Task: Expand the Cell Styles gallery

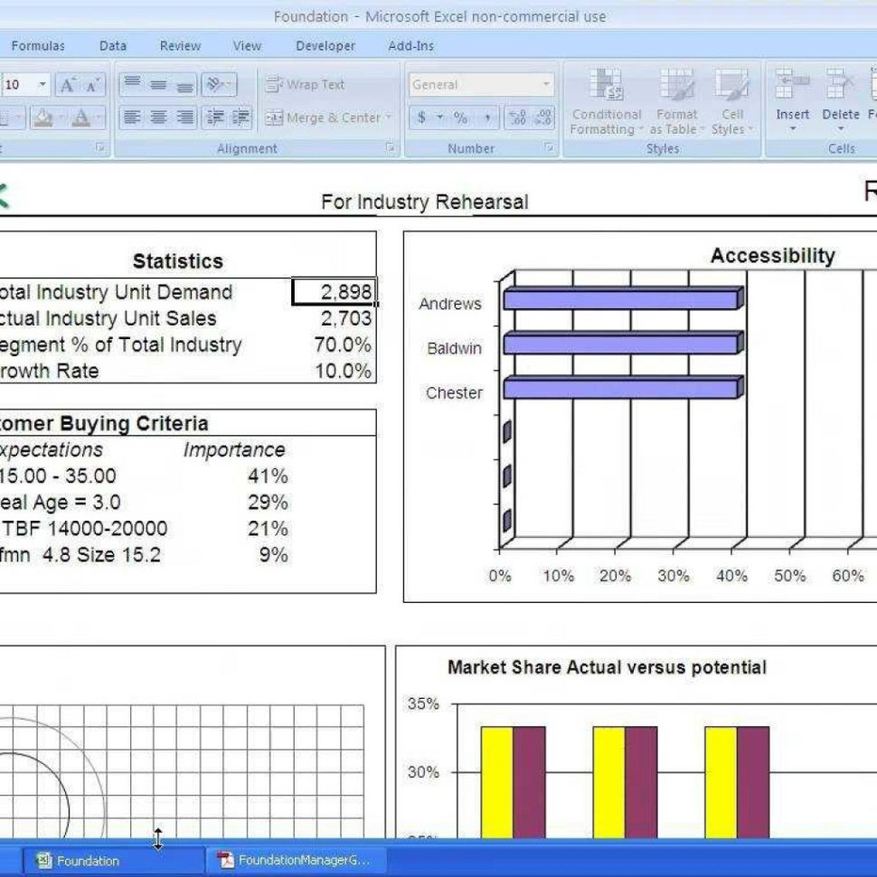Action: coord(732,107)
